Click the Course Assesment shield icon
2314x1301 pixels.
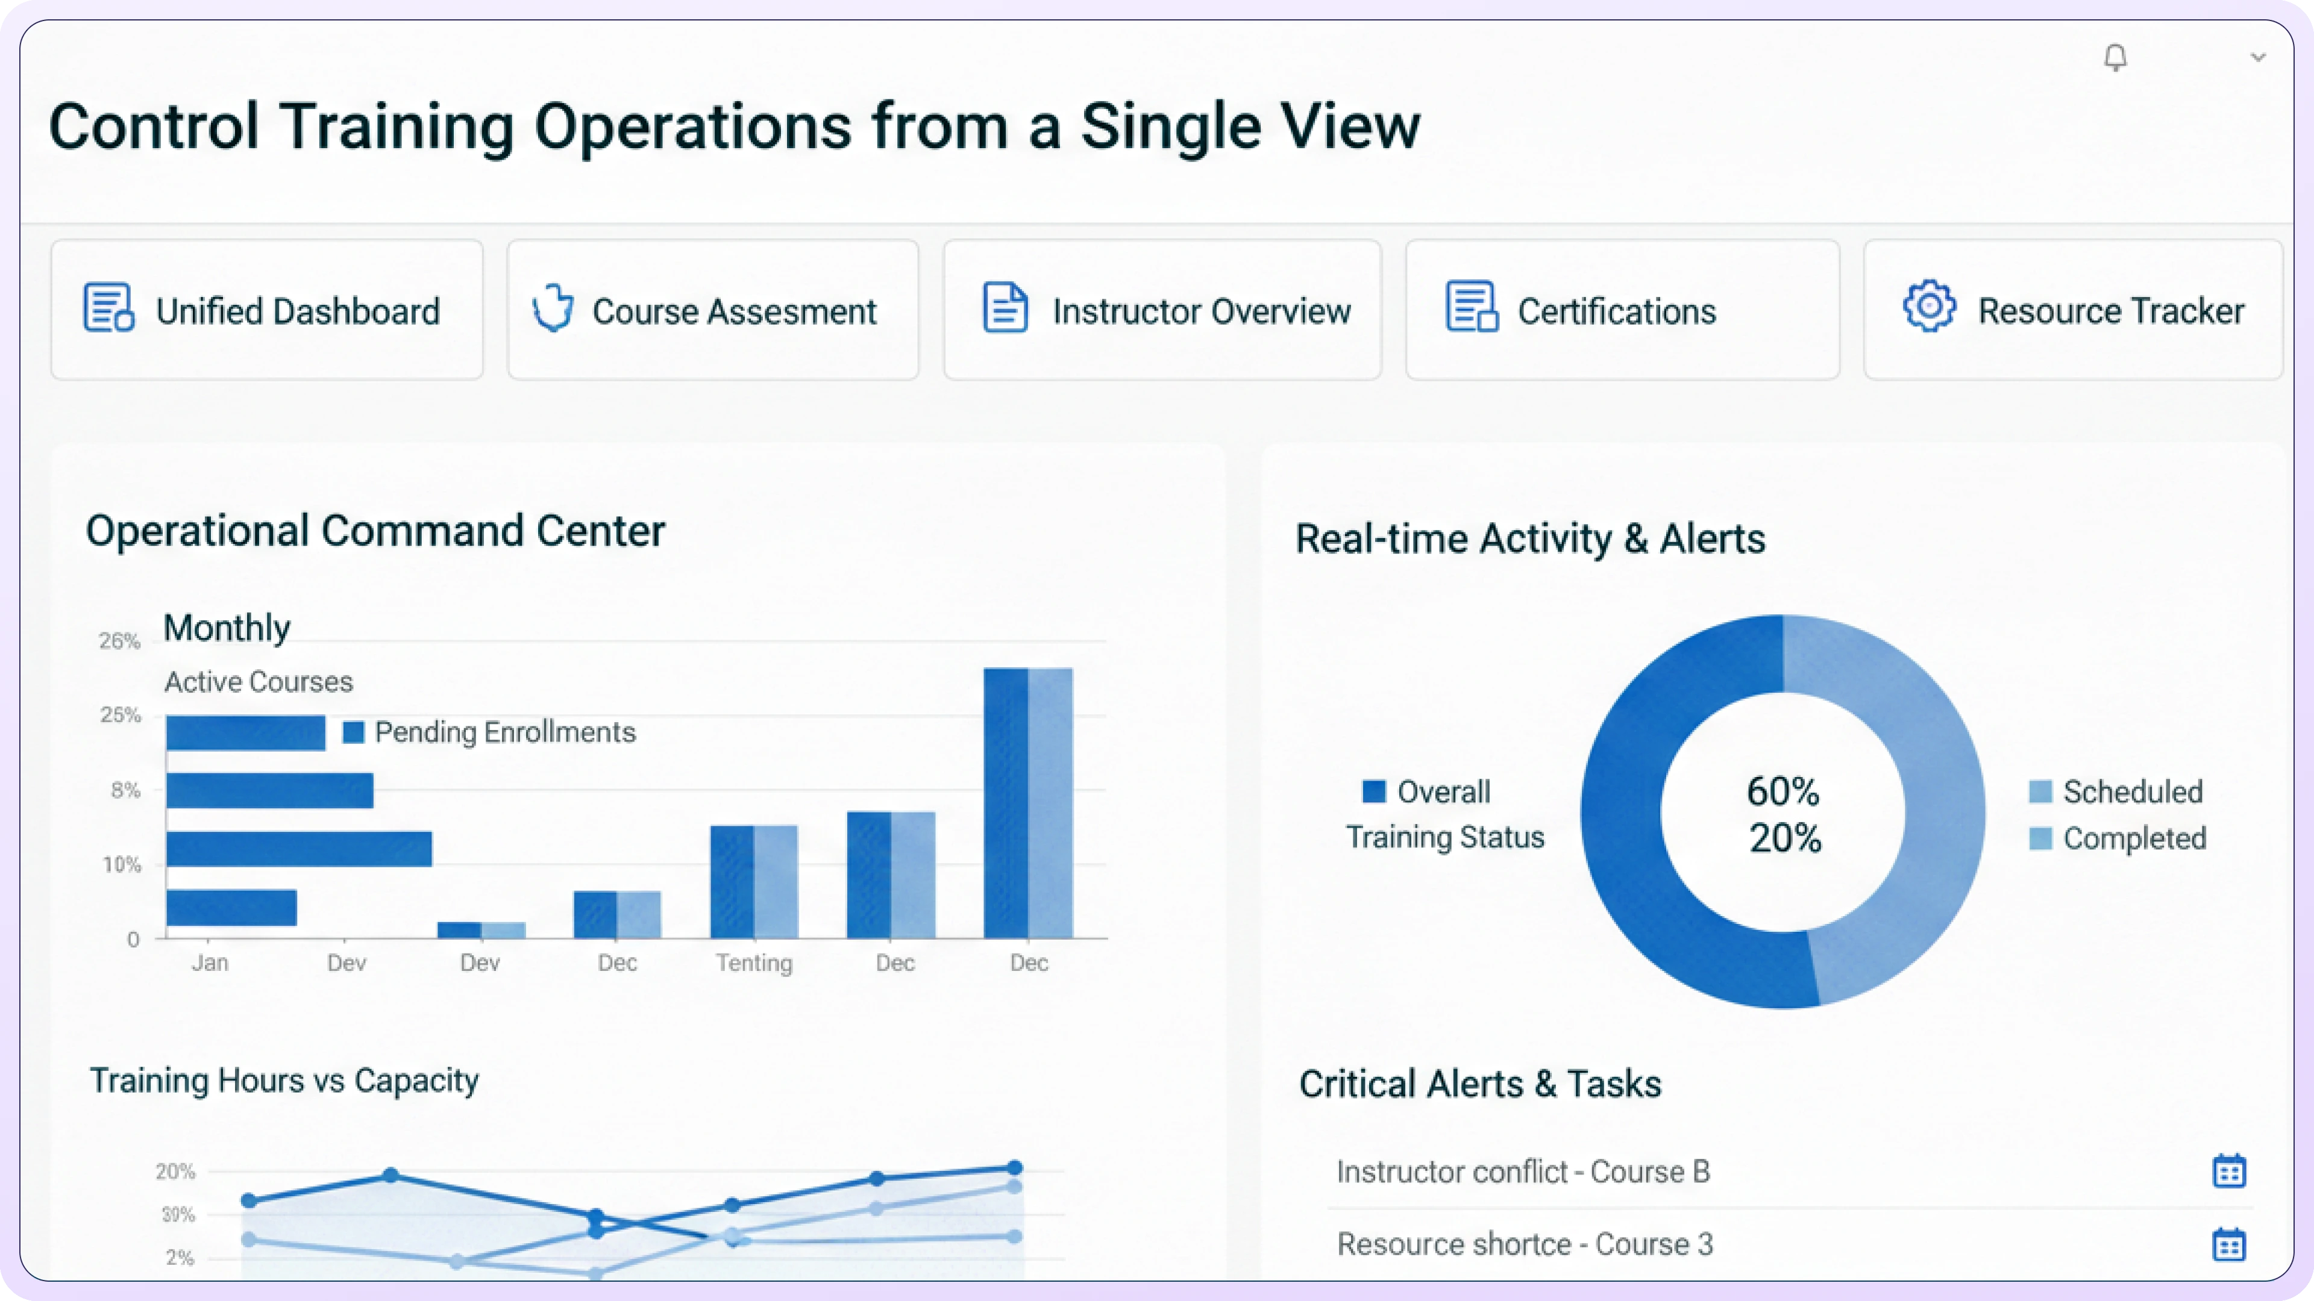(x=553, y=309)
